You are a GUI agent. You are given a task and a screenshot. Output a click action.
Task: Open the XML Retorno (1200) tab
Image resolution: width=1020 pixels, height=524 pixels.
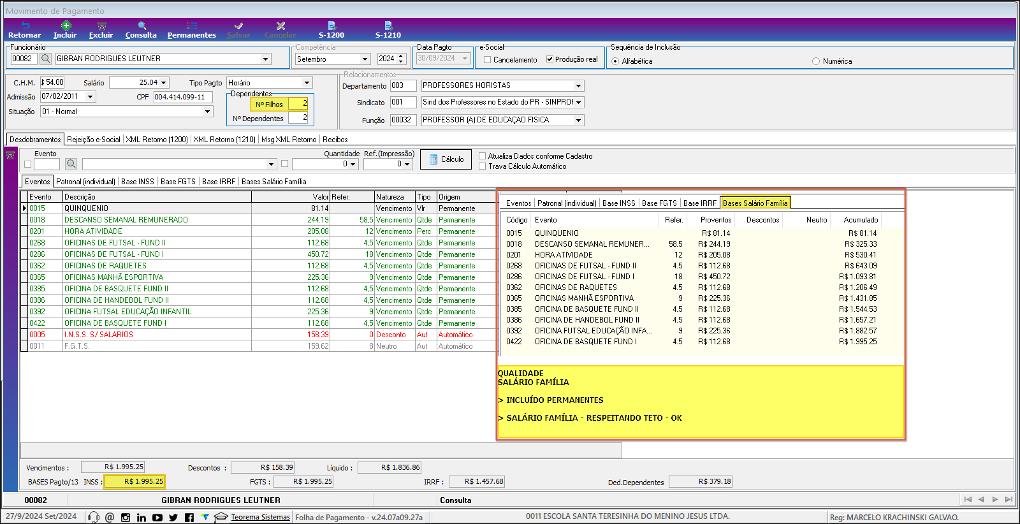(x=157, y=140)
